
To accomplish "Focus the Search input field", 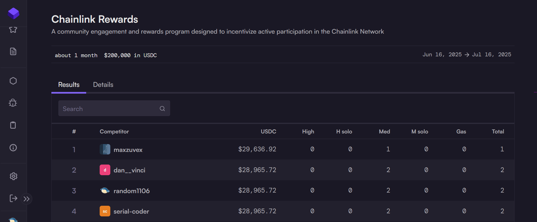I will [114, 108].
